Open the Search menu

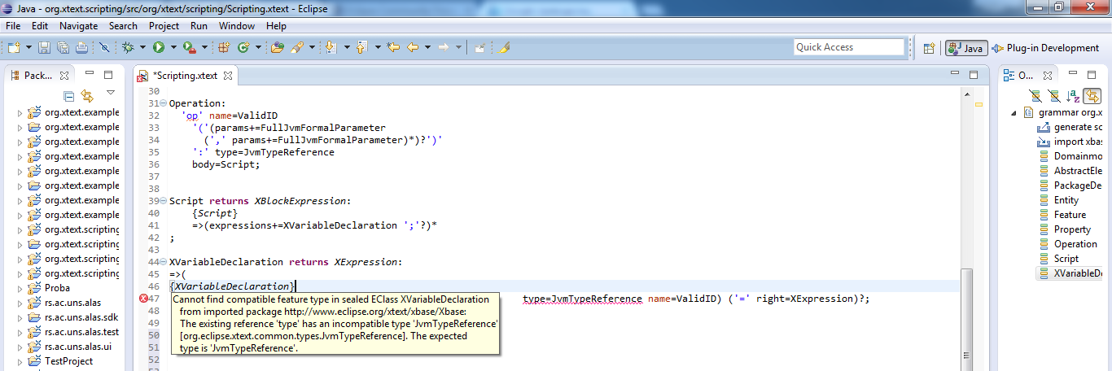click(123, 26)
